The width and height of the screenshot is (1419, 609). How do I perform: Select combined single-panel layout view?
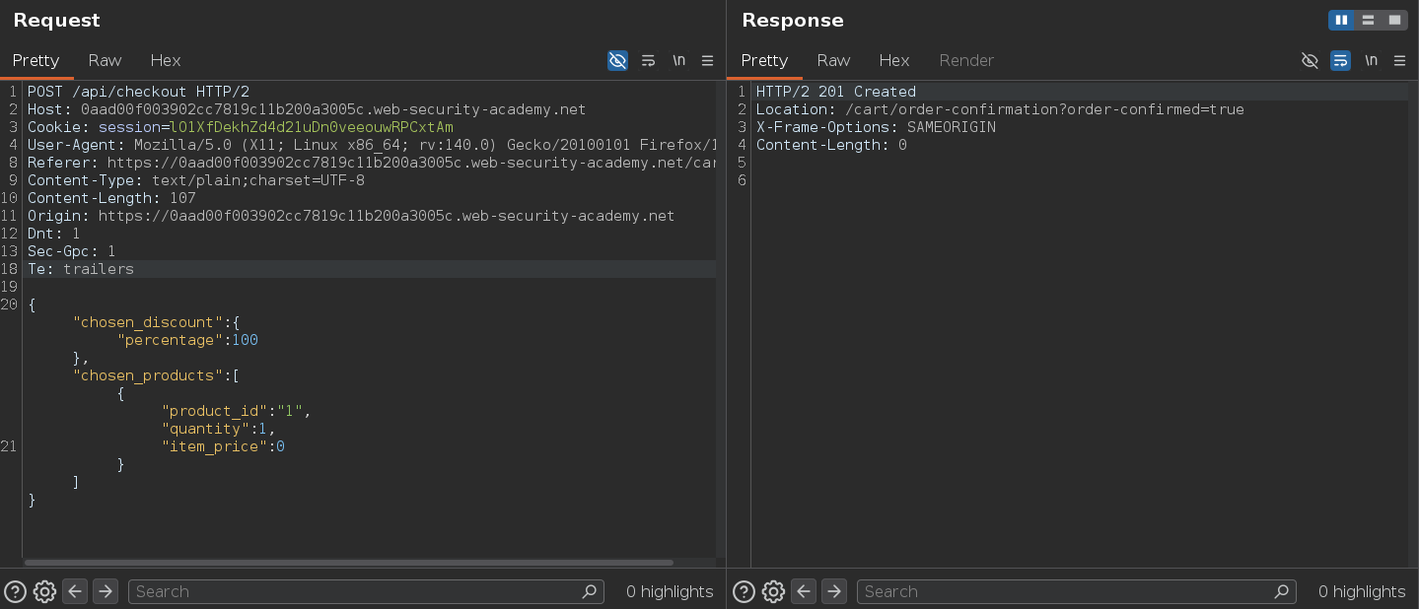(1394, 20)
